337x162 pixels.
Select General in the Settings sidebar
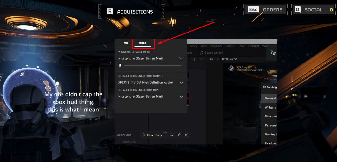(269, 99)
